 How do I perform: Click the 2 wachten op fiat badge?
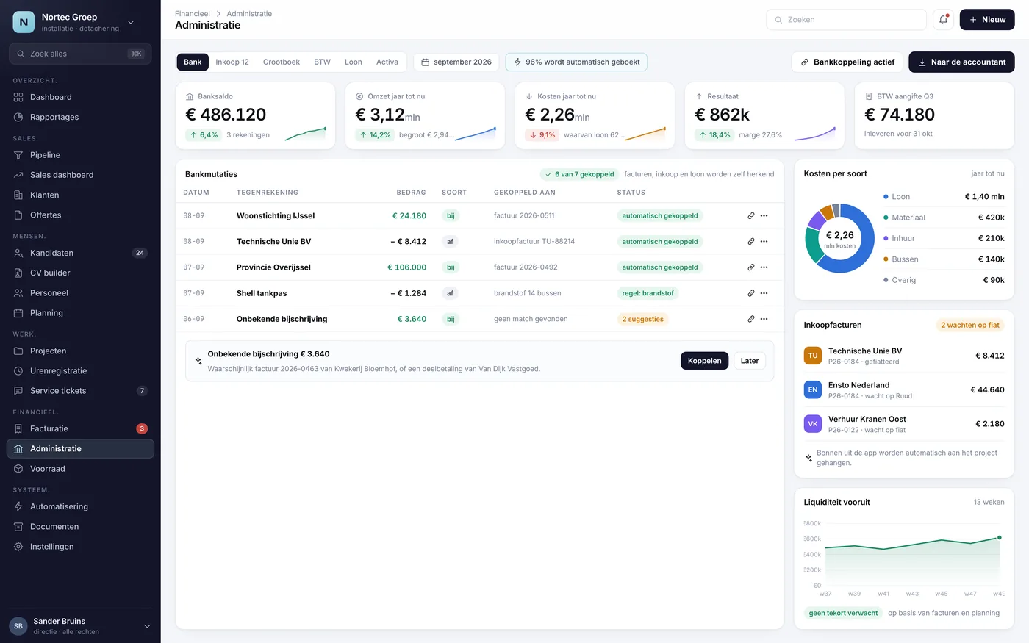pyautogui.click(x=970, y=325)
